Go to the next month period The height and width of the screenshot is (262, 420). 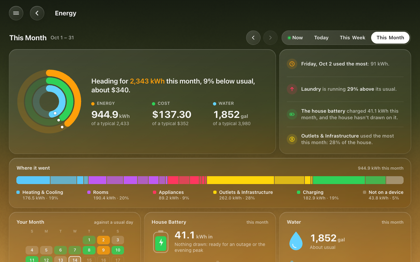270,38
